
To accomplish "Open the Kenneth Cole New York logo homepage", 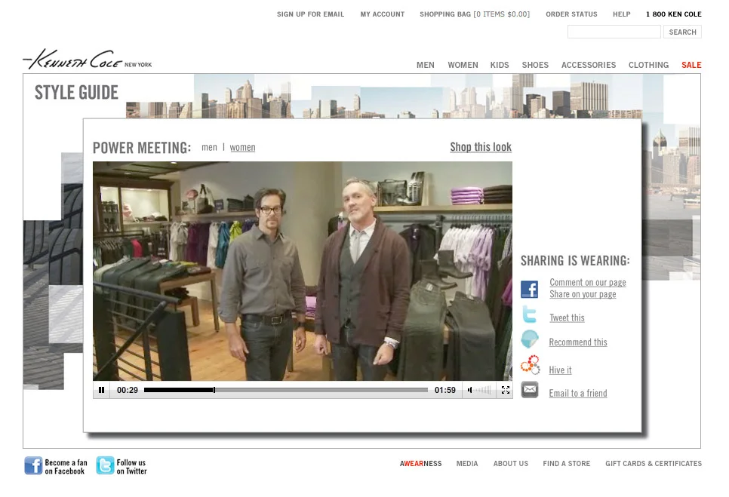I will click(x=88, y=60).
